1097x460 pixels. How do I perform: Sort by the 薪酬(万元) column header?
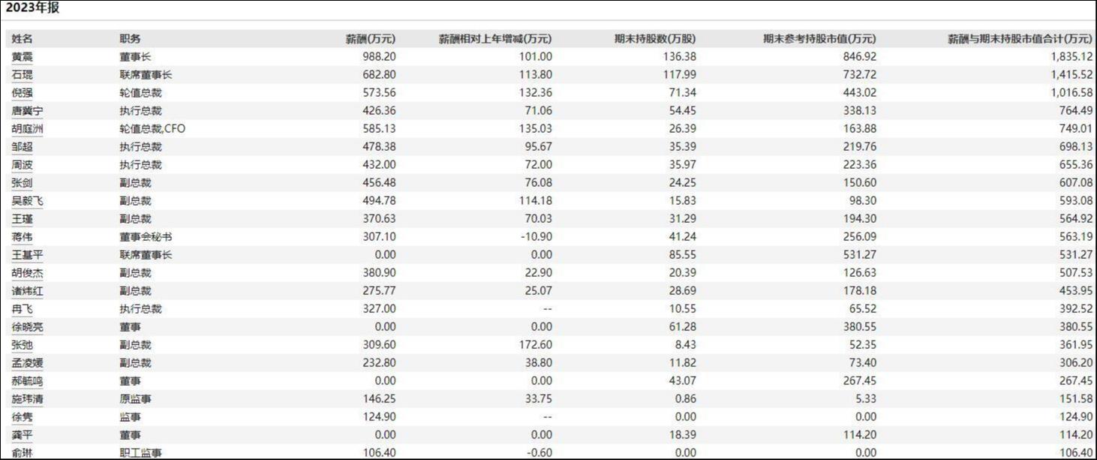tap(370, 39)
